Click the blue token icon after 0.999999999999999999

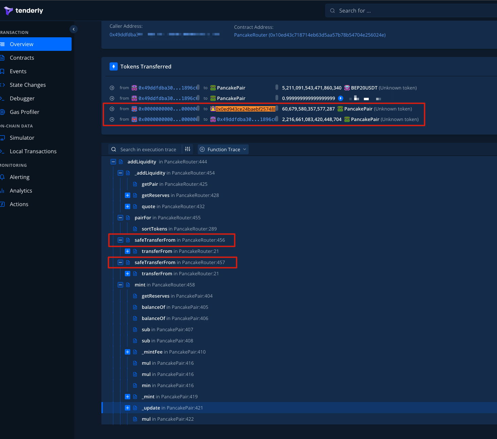point(341,98)
